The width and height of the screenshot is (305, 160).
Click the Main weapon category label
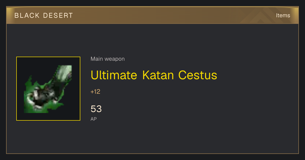108,59
